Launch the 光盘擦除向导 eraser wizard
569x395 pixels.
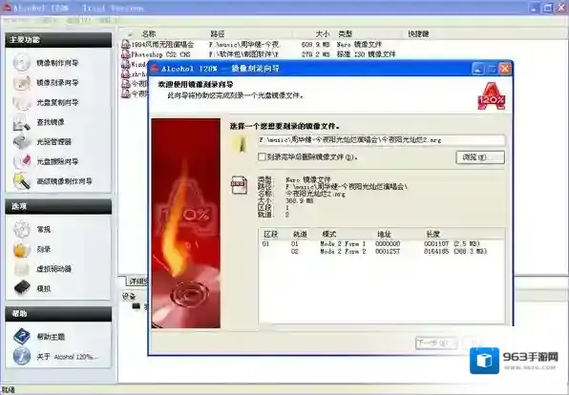[57, 161]
